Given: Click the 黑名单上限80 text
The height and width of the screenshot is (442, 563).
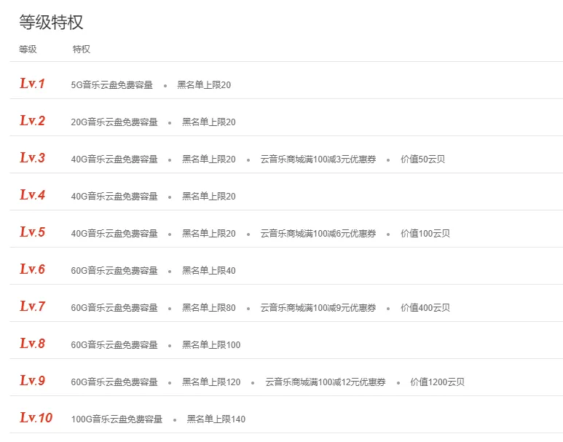Looking at the screenshot, I should click(x=208, y=308).
